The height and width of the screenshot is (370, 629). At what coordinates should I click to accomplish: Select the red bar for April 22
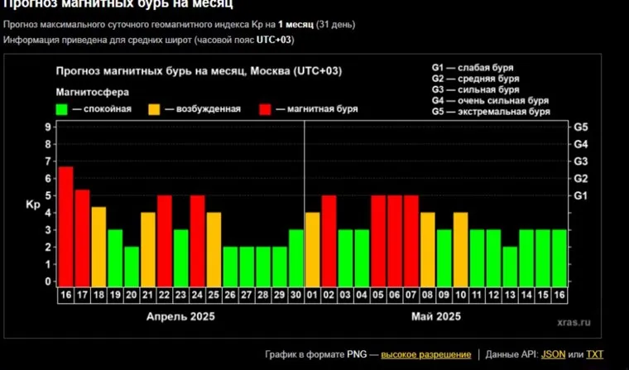pos(165,238)
